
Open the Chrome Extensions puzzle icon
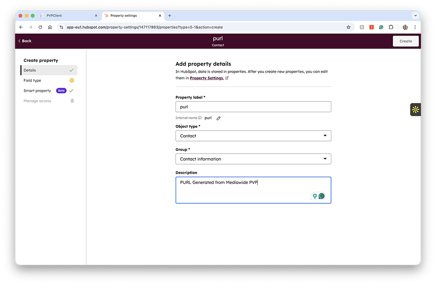(x=391, y=27)
